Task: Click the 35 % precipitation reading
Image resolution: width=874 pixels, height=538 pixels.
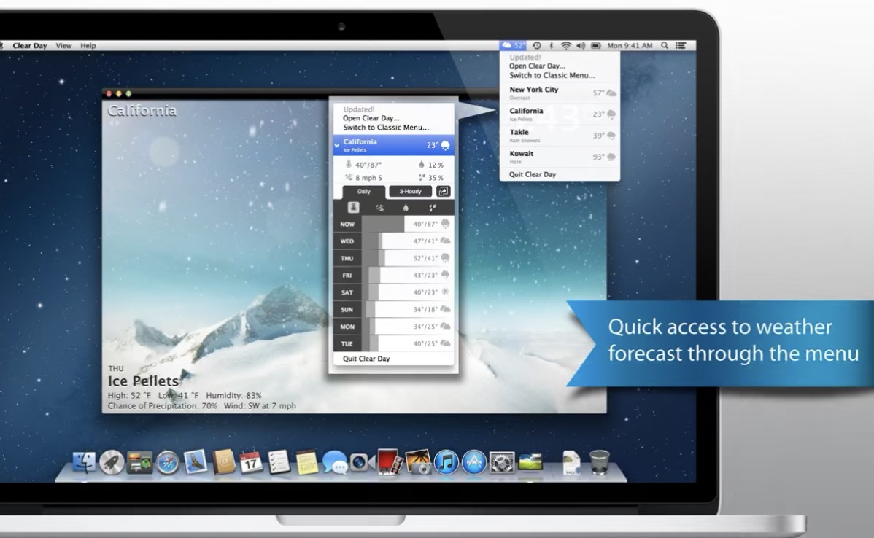Action: (x=431, y=178)
